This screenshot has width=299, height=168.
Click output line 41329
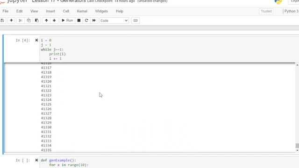pos(46,123)
